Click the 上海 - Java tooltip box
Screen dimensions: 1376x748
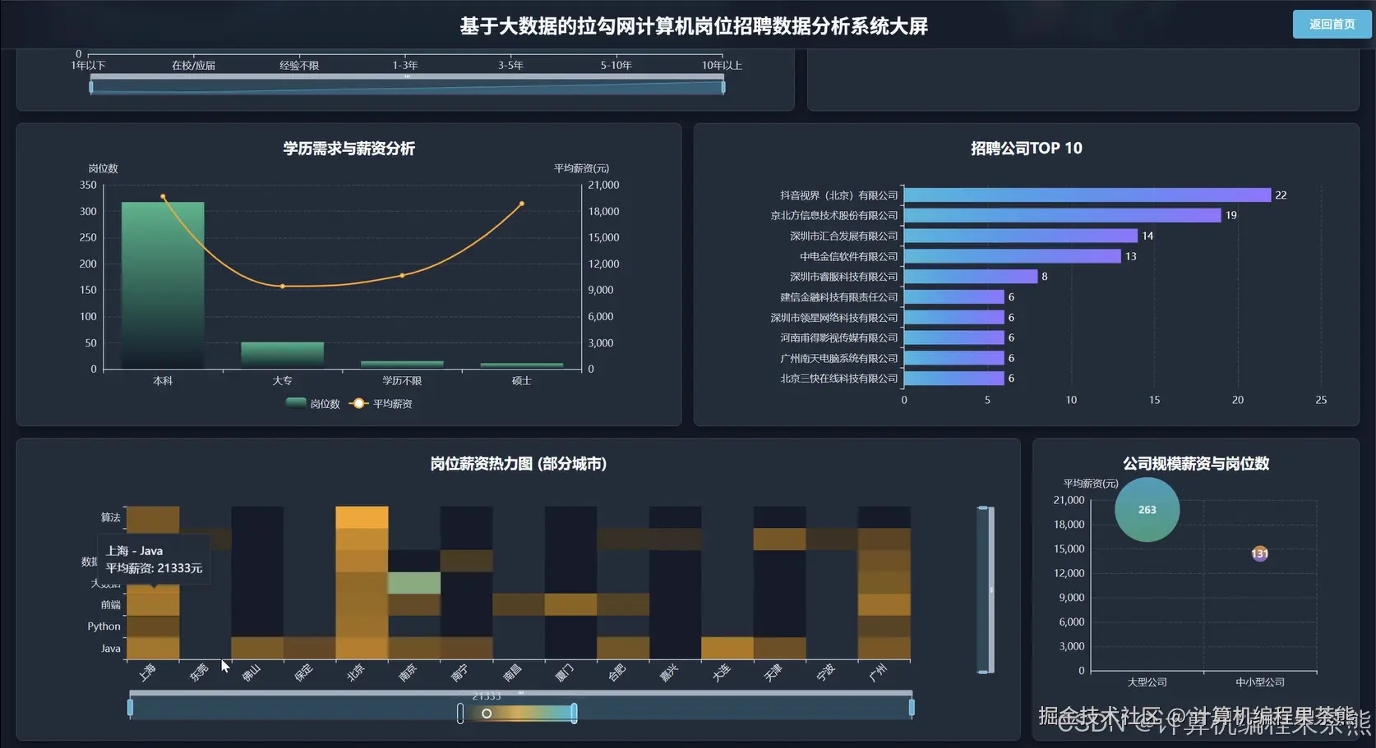(x=153, y=559)
